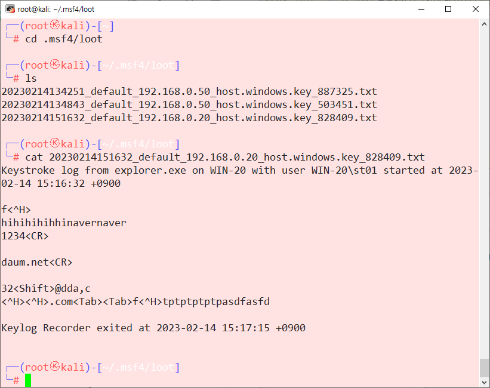
Task: Maximize the root@kali terminal window
Action: 448,9
